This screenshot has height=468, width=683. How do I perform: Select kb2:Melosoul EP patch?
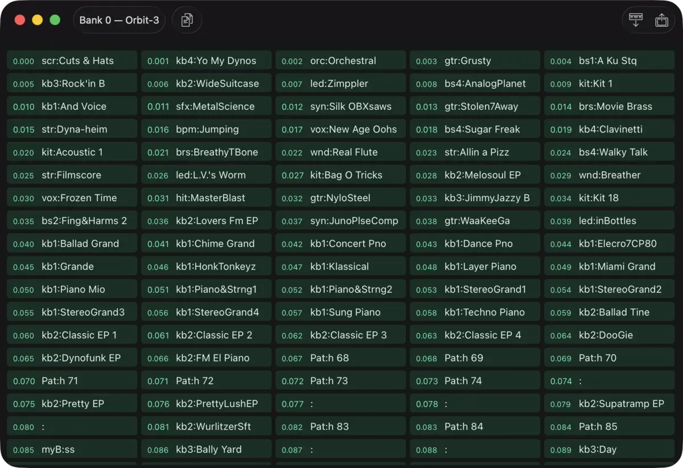point(475,175)
